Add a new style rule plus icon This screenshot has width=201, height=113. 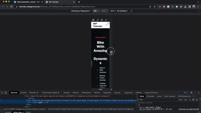[x=189, y=100]
